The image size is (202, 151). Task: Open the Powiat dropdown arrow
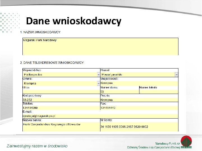(176, 75)
